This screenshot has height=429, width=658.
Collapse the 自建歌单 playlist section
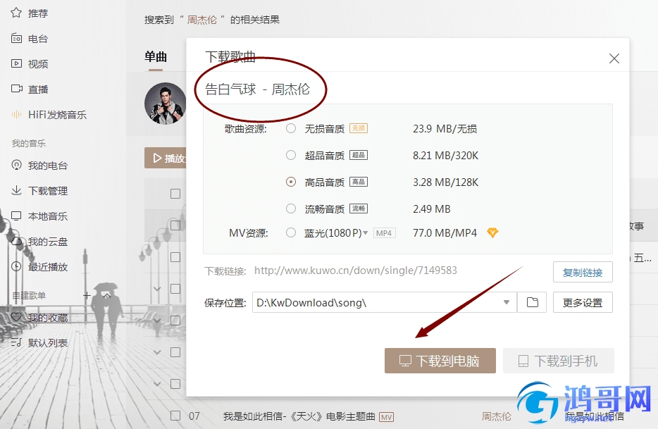point(107,296)
